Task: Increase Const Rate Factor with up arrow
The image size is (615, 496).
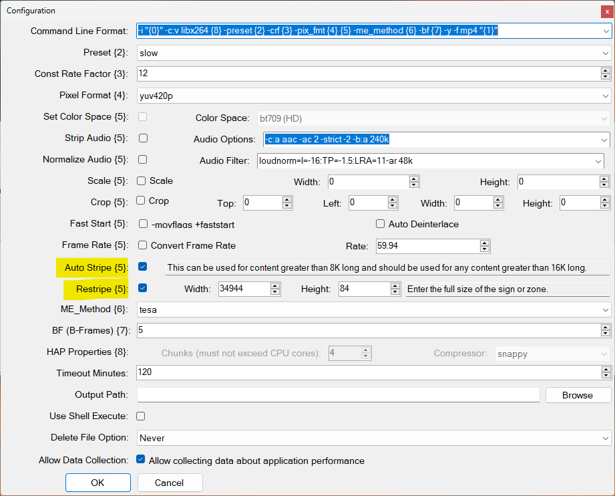Action: click(x=605, y=71)
